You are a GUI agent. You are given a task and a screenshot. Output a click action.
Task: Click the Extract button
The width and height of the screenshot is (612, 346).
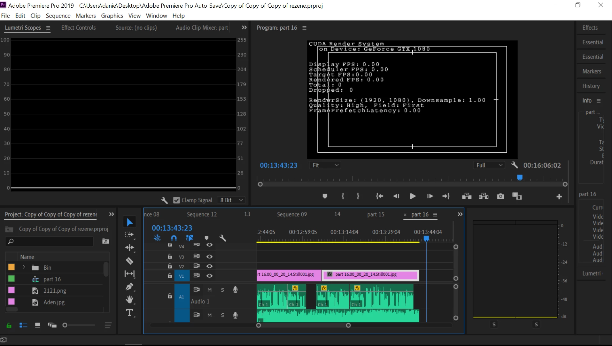tap(484, 196)
